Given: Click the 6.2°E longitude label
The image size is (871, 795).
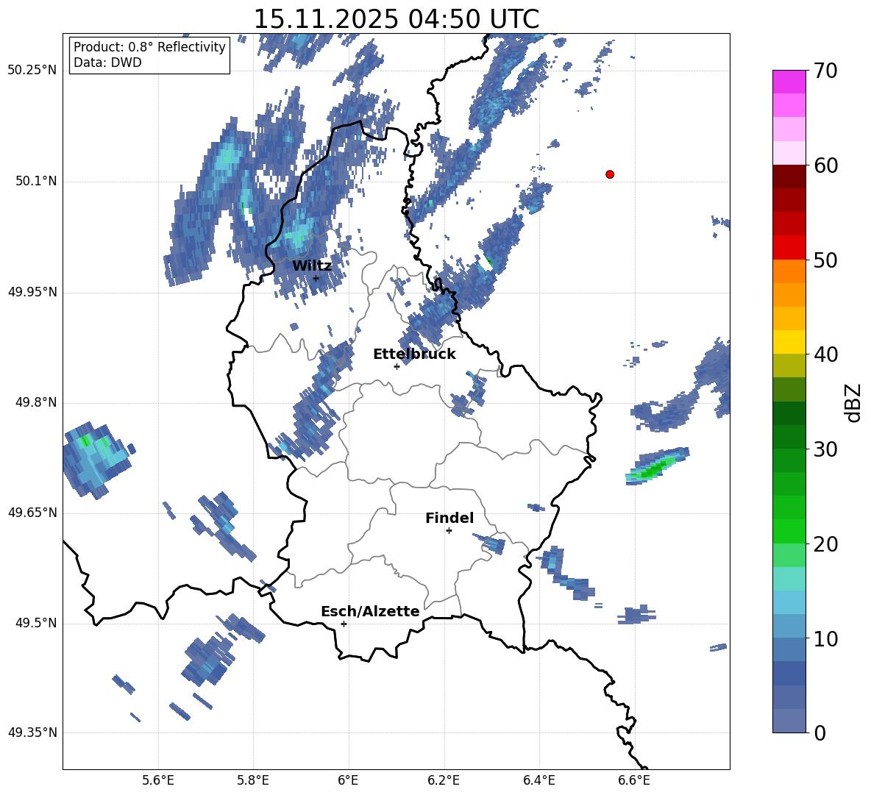Looking at the screenshot, I should point(444,780).
